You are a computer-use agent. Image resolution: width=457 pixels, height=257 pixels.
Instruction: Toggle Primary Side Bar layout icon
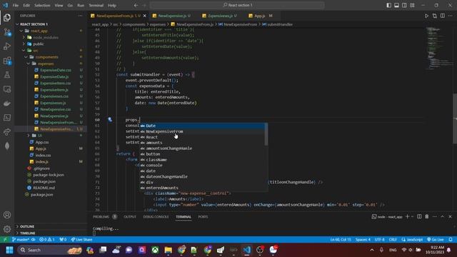point(388,5)
